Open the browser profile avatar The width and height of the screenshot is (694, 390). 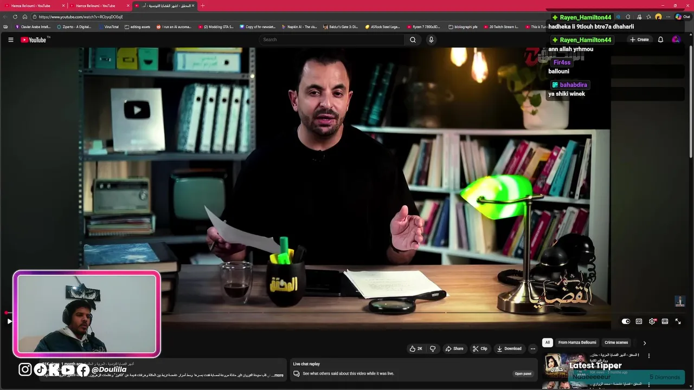tap(658, 17)
